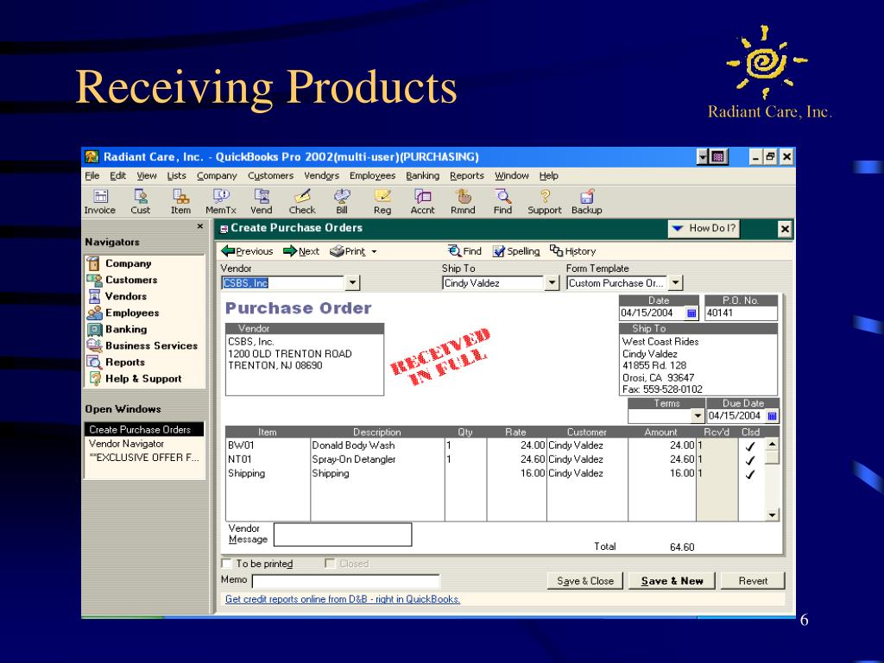Open the Reg register icon
Viewport: 884px width, 663px height.
[x=382, y=201]
